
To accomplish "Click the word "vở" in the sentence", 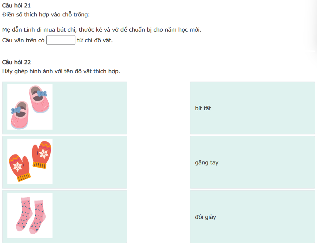I will click(115, 30).
